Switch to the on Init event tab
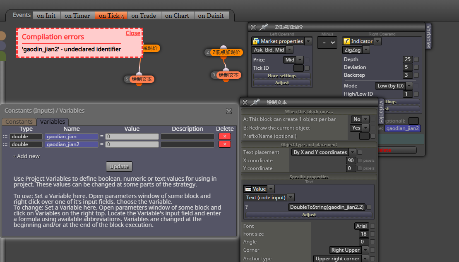Image resolution: width=459 pixels, height=262 pixels. coord(46,15)
